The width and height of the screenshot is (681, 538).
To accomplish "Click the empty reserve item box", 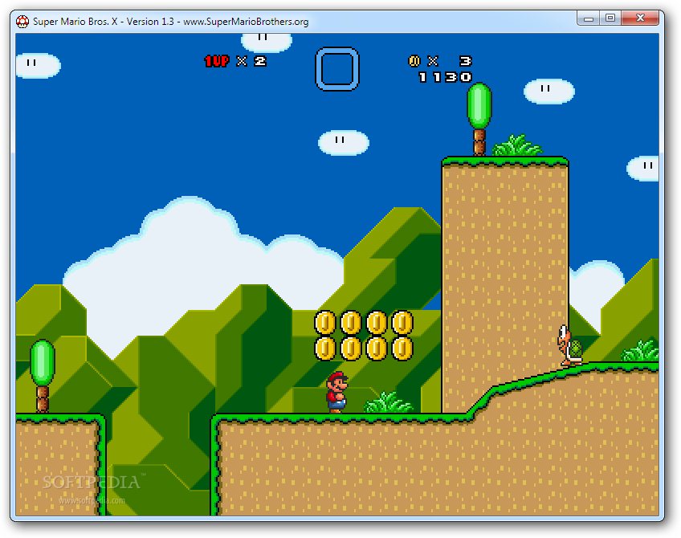I will [337, 69].
